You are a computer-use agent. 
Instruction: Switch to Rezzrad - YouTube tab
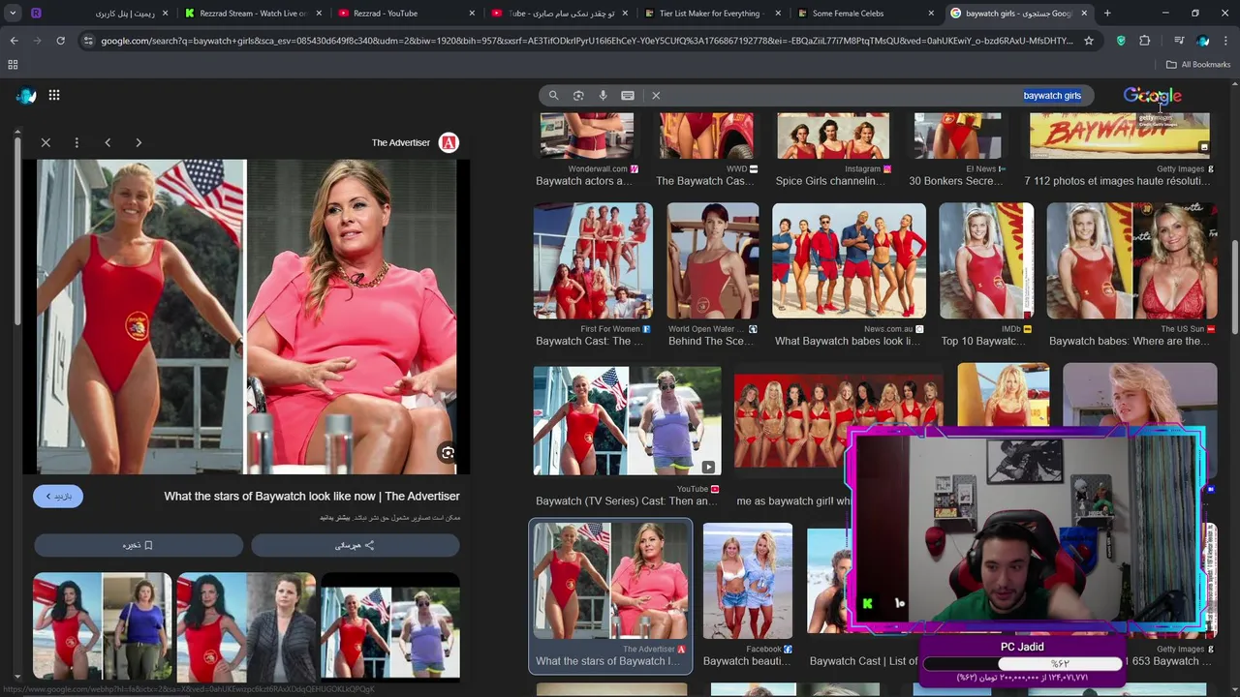pyautogui.click(x=407, y=14)
